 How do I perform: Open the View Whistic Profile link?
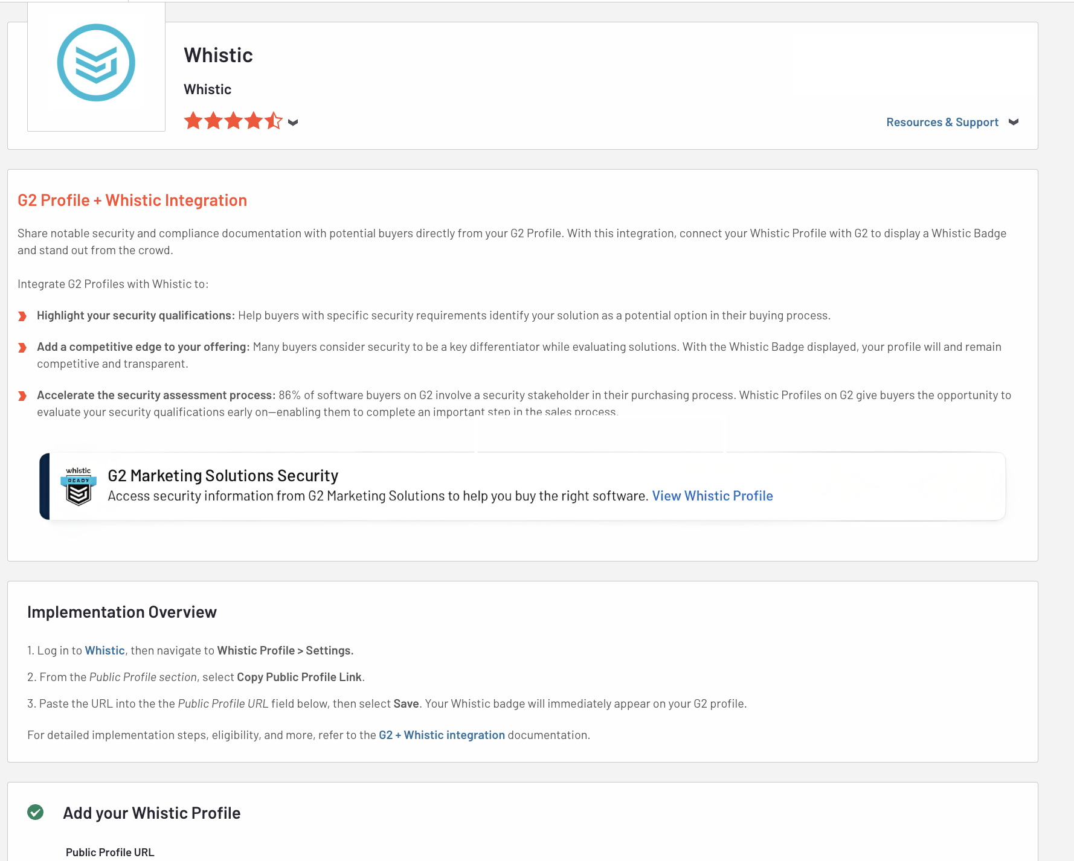point(712,496)
